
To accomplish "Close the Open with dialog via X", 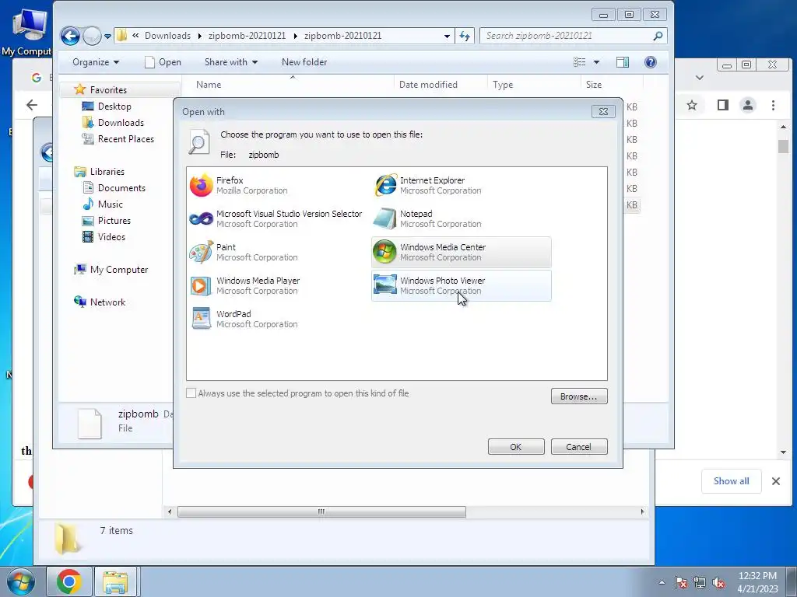I will 603,111.
